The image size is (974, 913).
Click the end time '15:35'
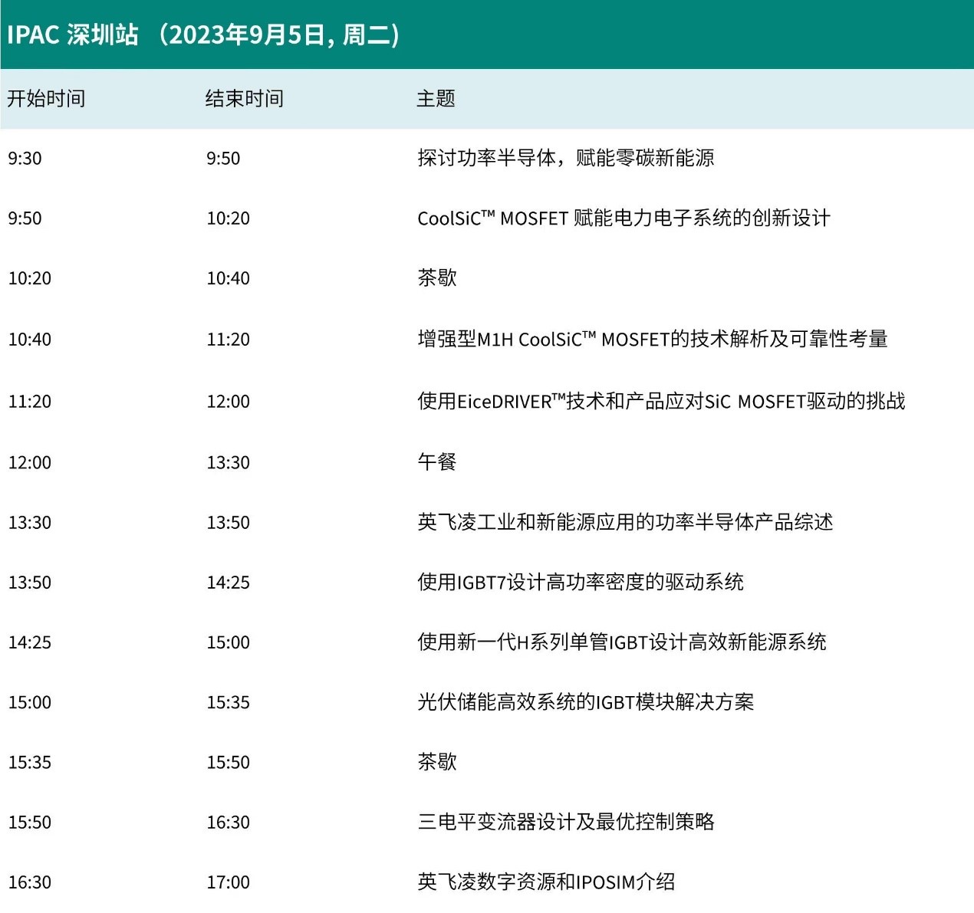tap(229, 702)
